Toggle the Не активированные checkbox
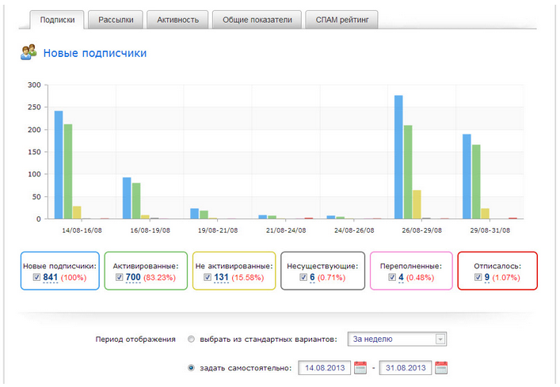 [x=208, y=278]
